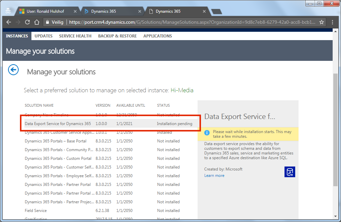
Task: Click the scrollbar up arrow
Action: pyautogui.click(x=335, y=31)
